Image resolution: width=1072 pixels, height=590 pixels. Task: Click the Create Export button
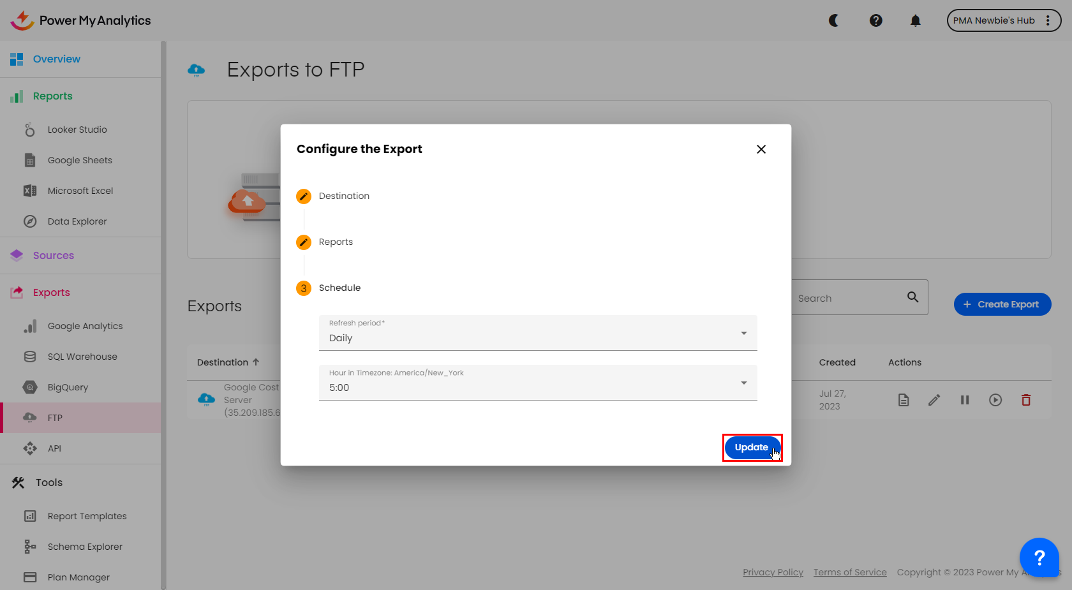coord(1002,304)
